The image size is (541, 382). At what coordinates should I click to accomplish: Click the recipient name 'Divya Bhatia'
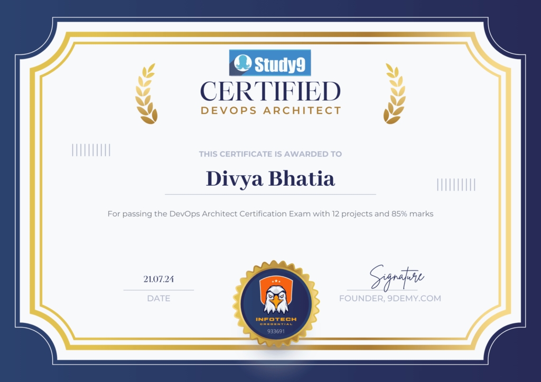270,179
